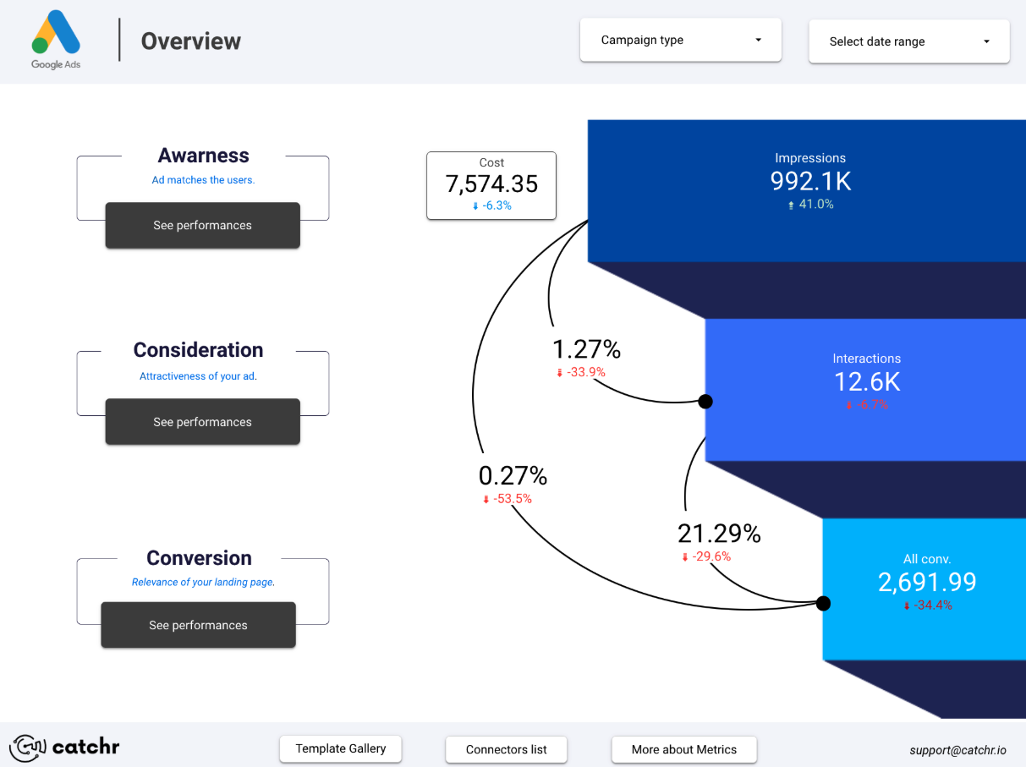Click the catchr logo in the footer
This screenshot has width=1026, height=767.
[x=66, y=748]
